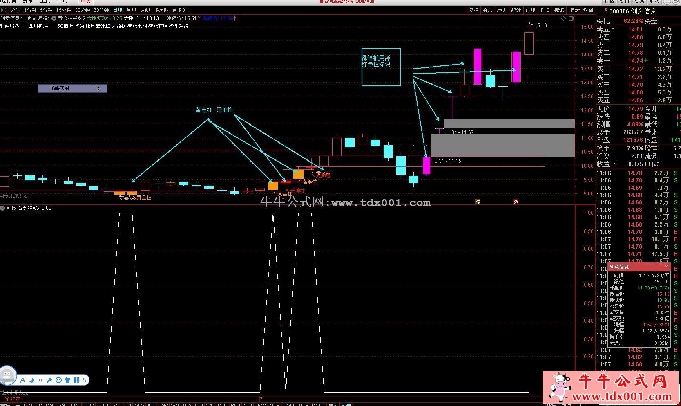This screenshot has height=406, width=681.
Task: Click the 总量 263527 field
Action: click(620, 132)
